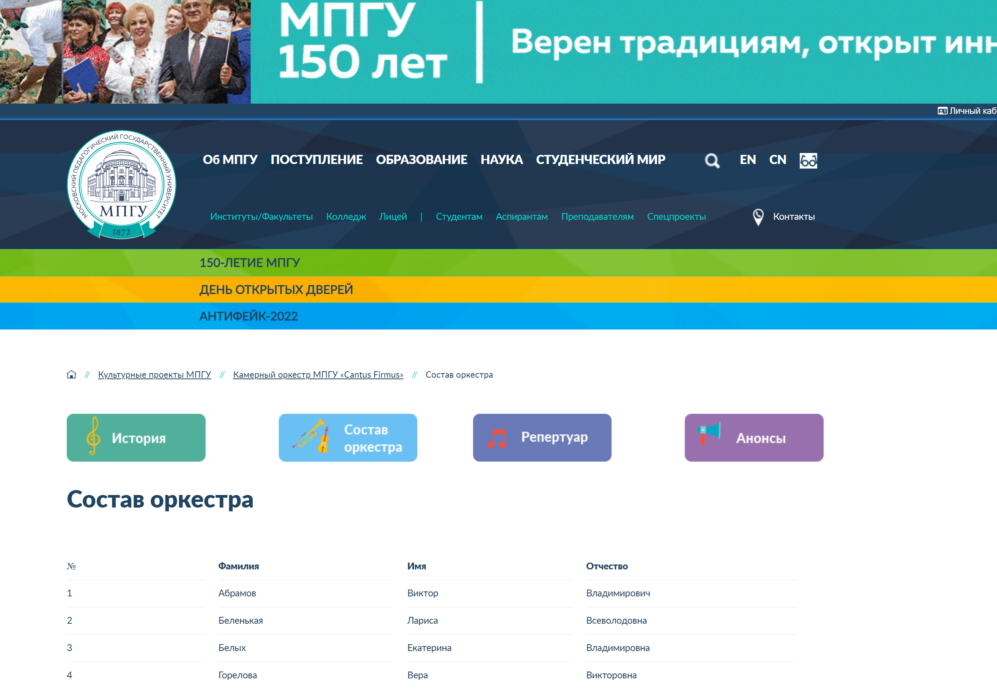Click the № column header
997x689 pixels.
pos(72,566)
